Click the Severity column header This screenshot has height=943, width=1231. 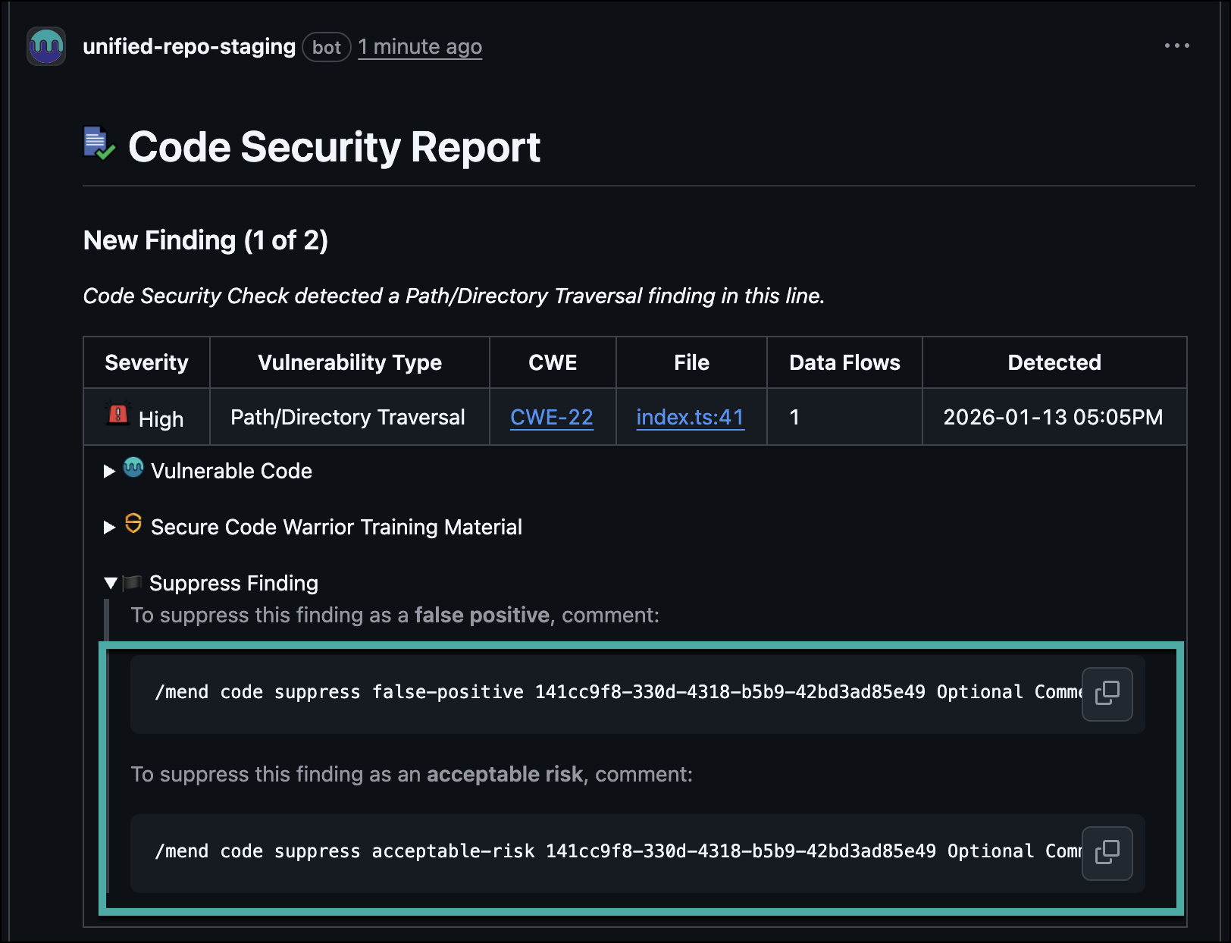point(146,362)
